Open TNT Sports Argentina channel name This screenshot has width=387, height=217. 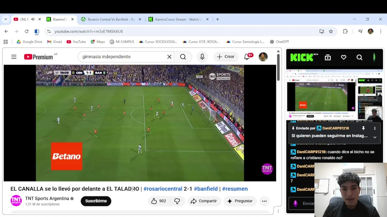click(47, 199)
